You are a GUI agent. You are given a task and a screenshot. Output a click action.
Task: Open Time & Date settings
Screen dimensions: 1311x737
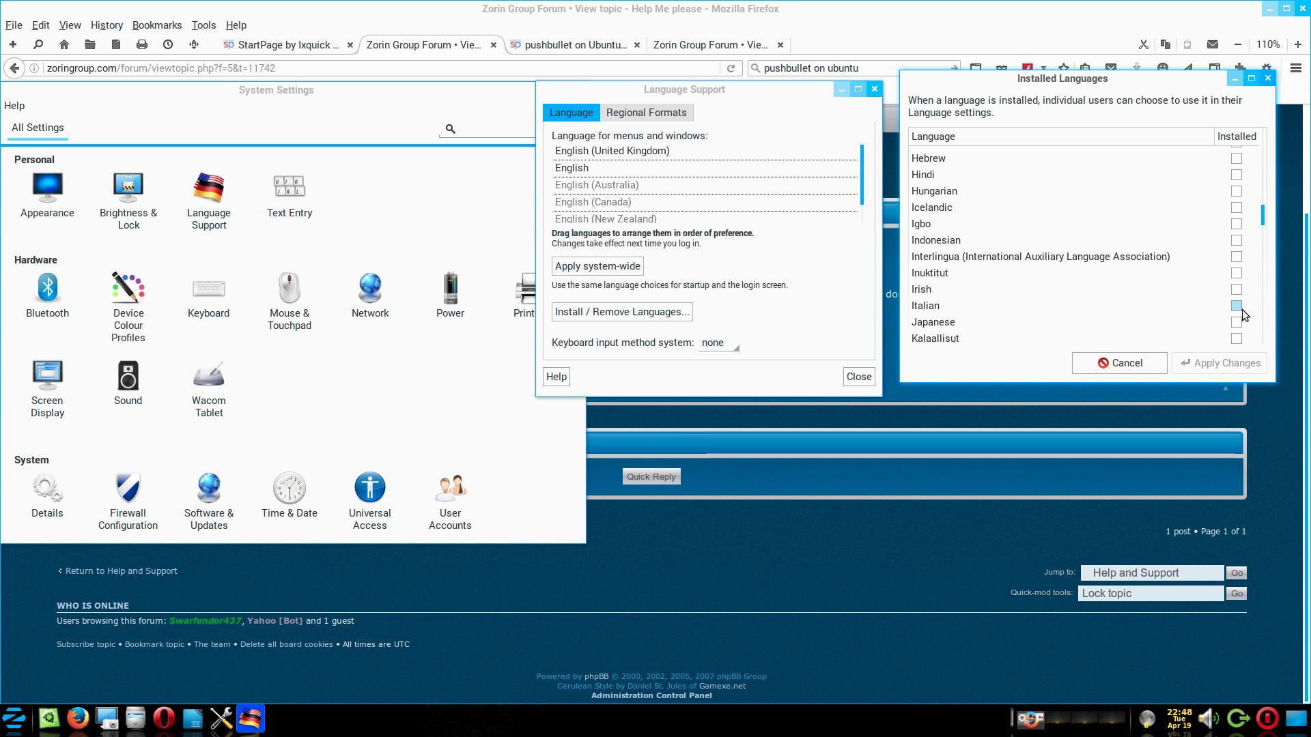tap(289, 489)
